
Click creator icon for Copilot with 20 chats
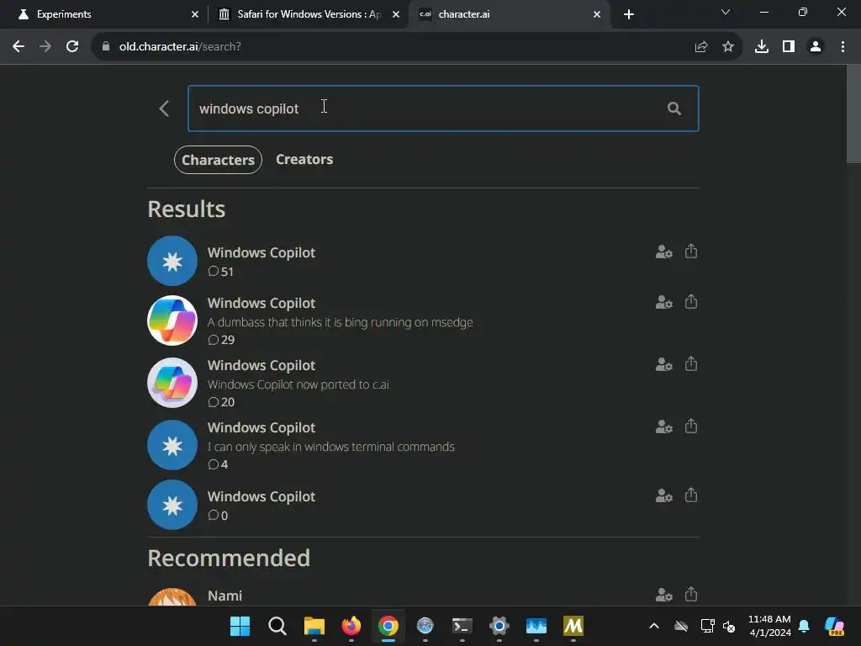664,364
